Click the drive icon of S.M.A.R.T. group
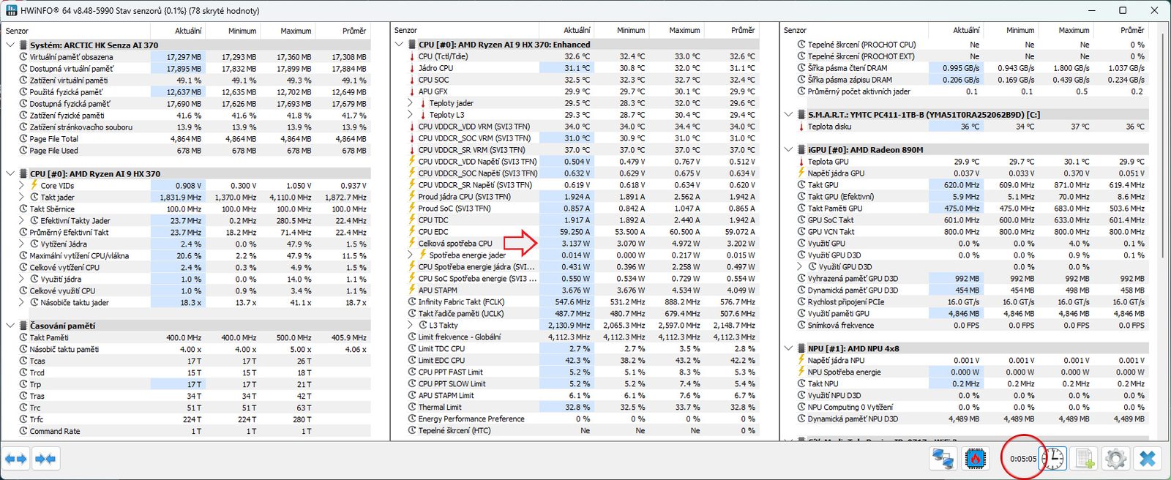Viewport: 1171px width, 480px height. [801, 115]
